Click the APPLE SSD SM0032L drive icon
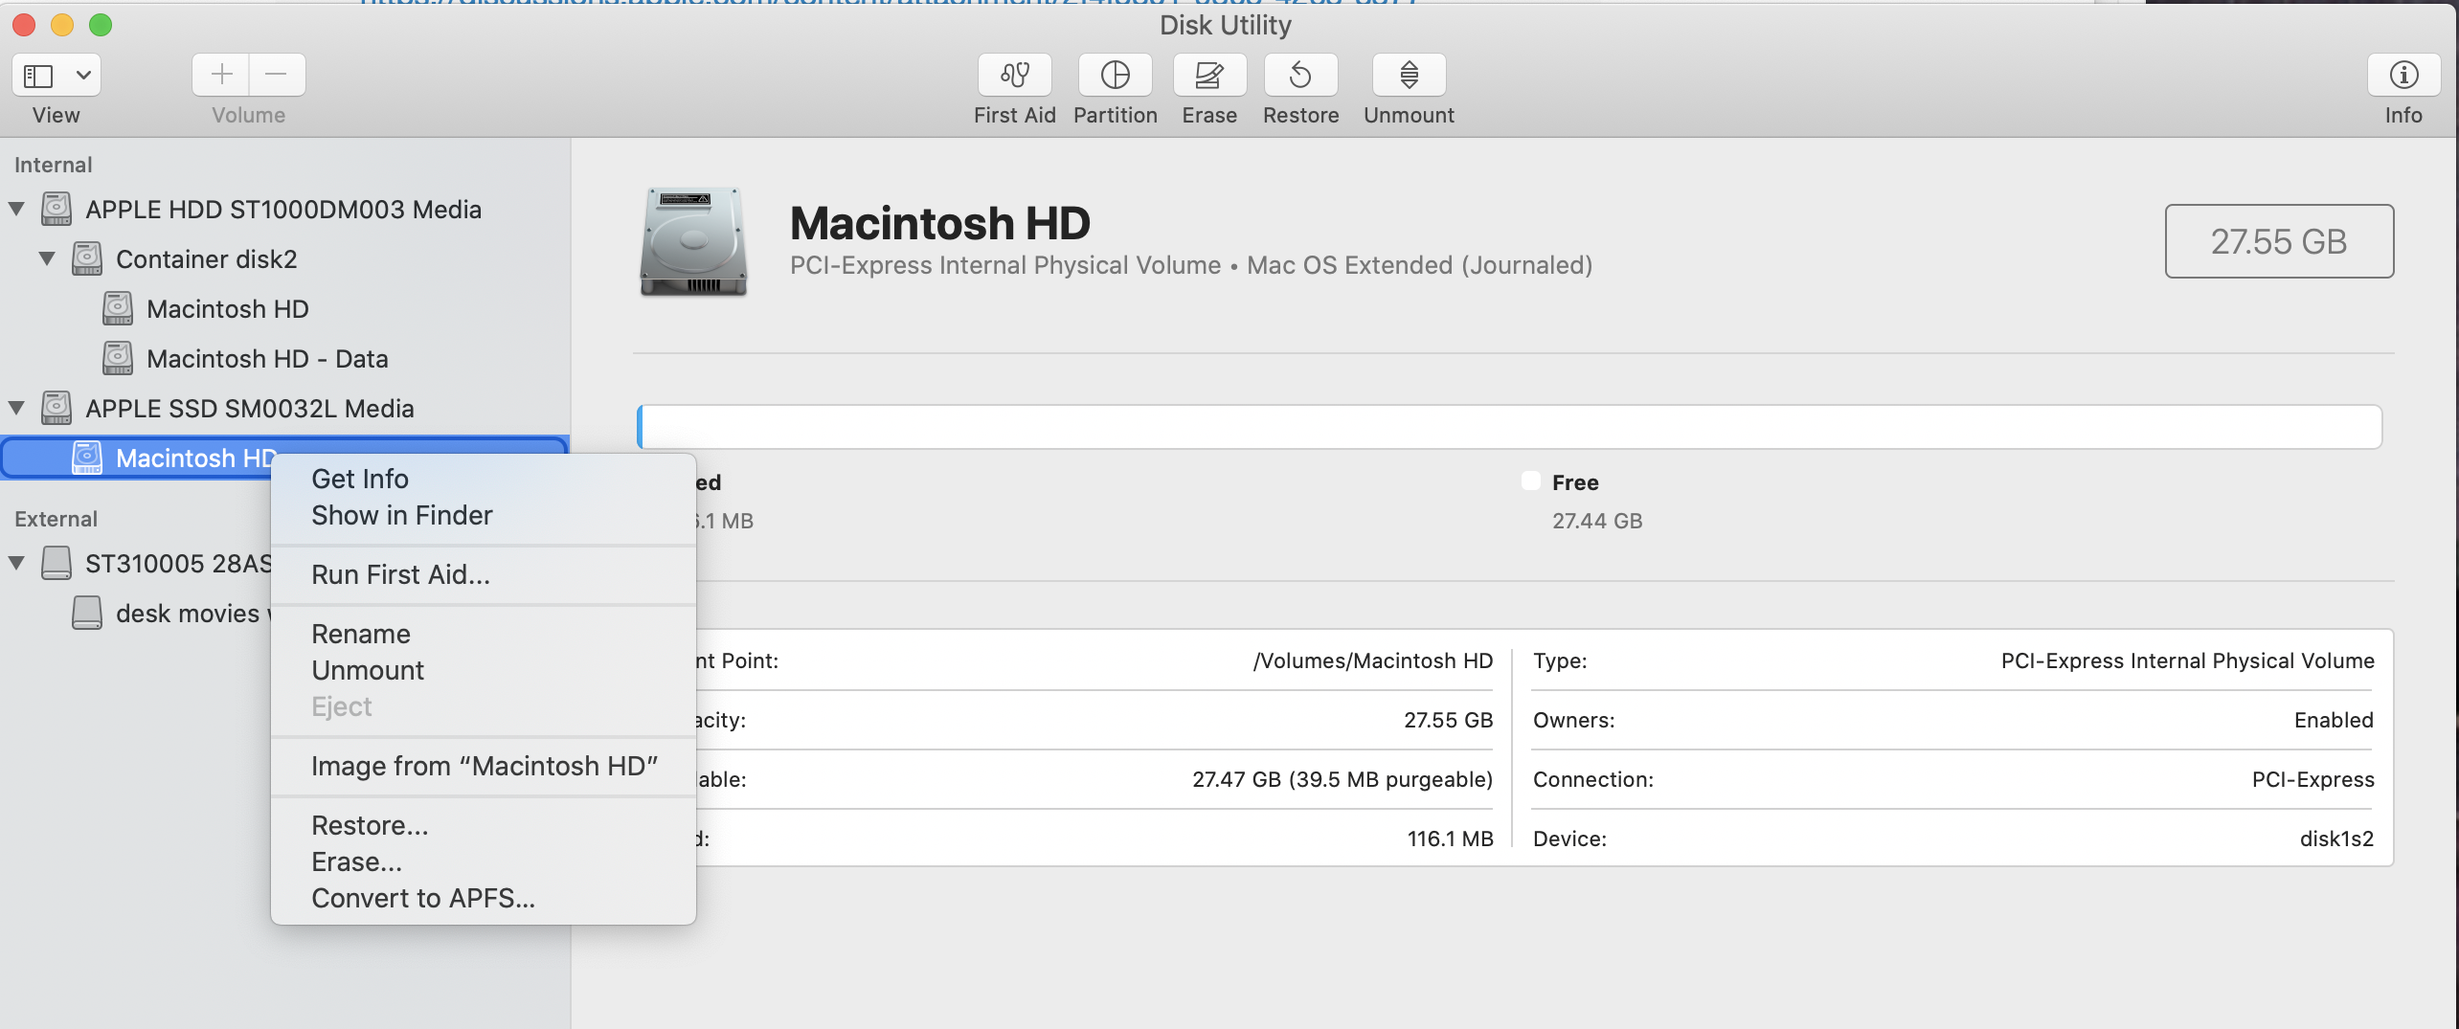2459x1029 pixels. (56, 408)
